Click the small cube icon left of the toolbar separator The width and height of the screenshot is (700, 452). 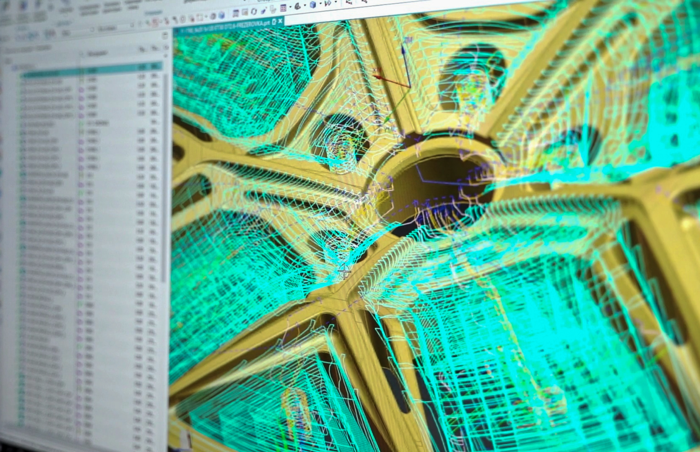point(221,15)
